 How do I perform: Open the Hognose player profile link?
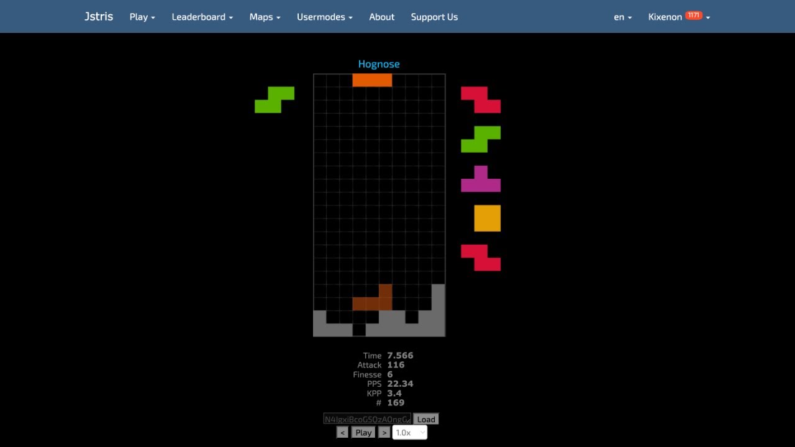(x=379, y=64)
